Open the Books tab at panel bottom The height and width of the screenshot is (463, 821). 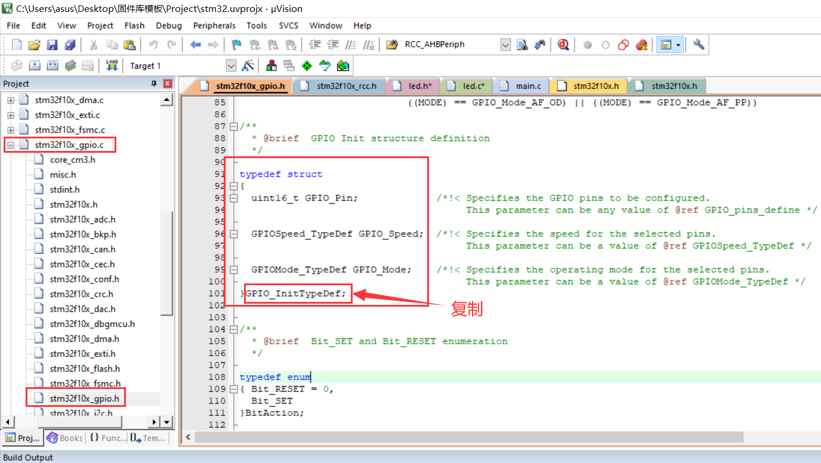click(64, 438)
